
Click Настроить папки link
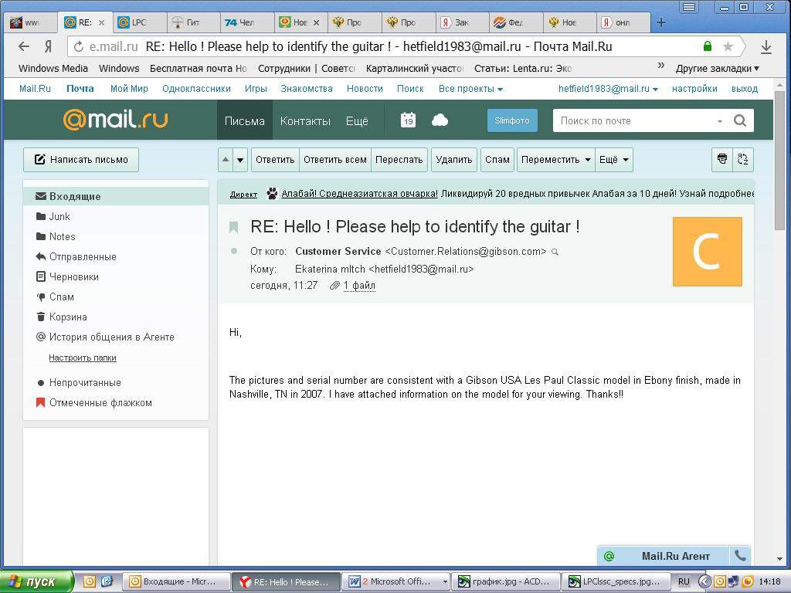tap(83, 357)
